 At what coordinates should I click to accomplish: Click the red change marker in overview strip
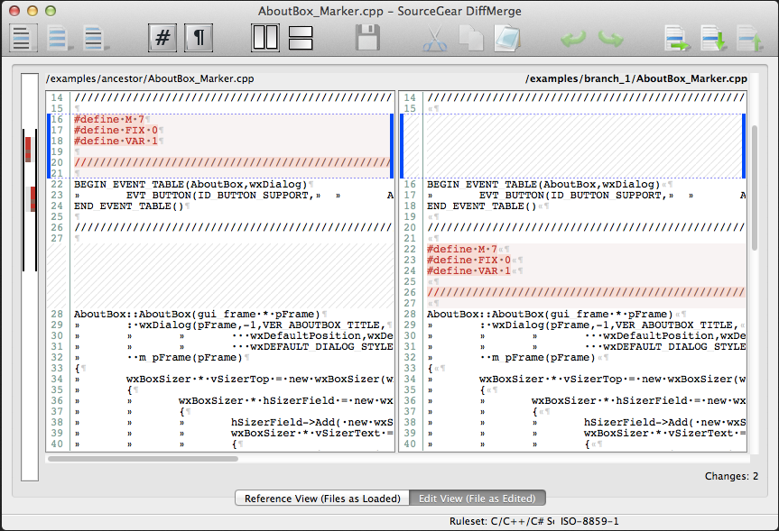click(28, 150)
